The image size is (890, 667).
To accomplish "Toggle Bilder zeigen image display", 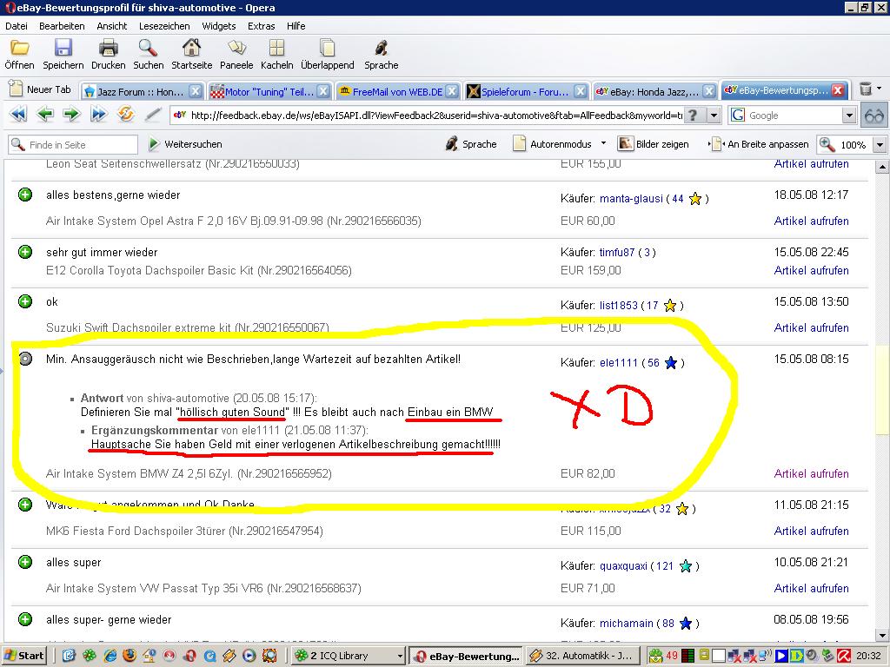I will point(653,144).
